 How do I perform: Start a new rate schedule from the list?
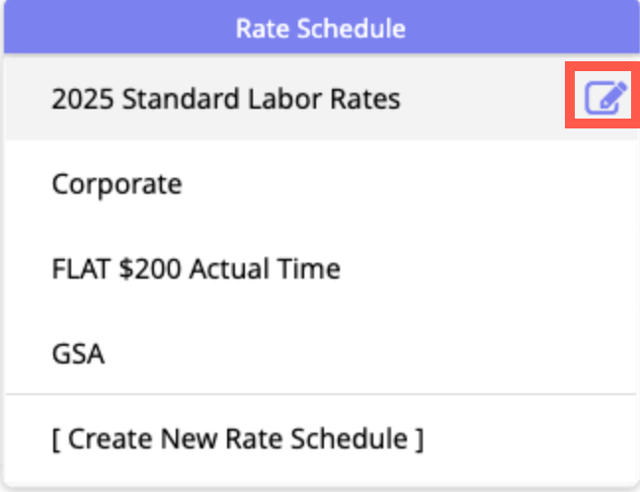click(237, 438)
